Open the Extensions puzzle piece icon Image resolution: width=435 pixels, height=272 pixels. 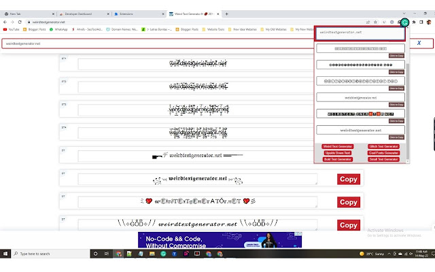pos(414,22)
